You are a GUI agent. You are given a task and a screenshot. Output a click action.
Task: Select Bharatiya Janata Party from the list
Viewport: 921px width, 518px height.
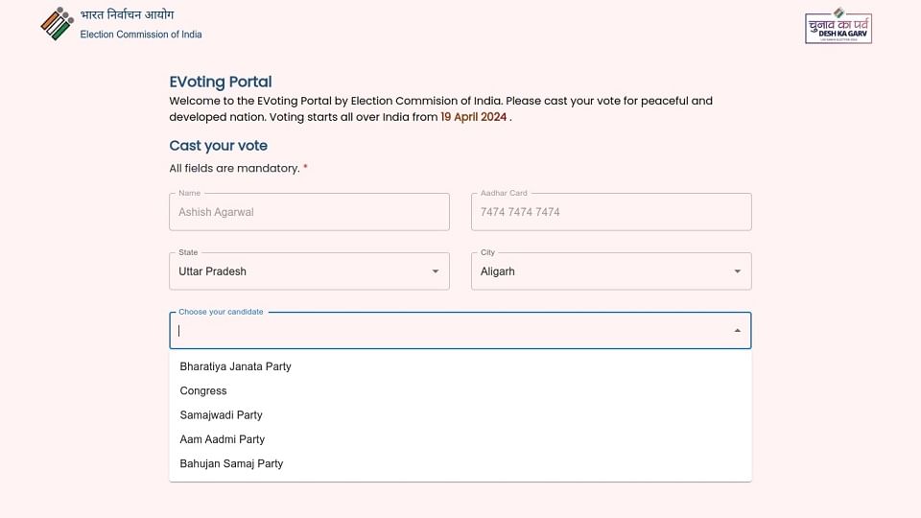pyautogui.click(x=236, y=366)
